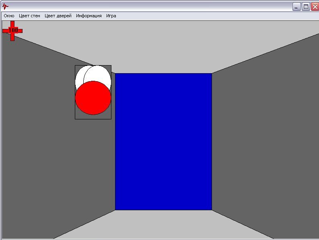The height and width of the screenshot is (240, 319).
Task: Close the game window
Action: (x=314, y=6)
